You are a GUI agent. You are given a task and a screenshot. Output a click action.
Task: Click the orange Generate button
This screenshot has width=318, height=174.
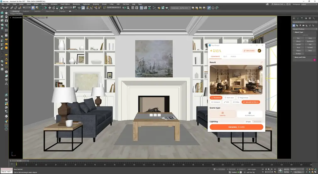(x=236, y=127)
